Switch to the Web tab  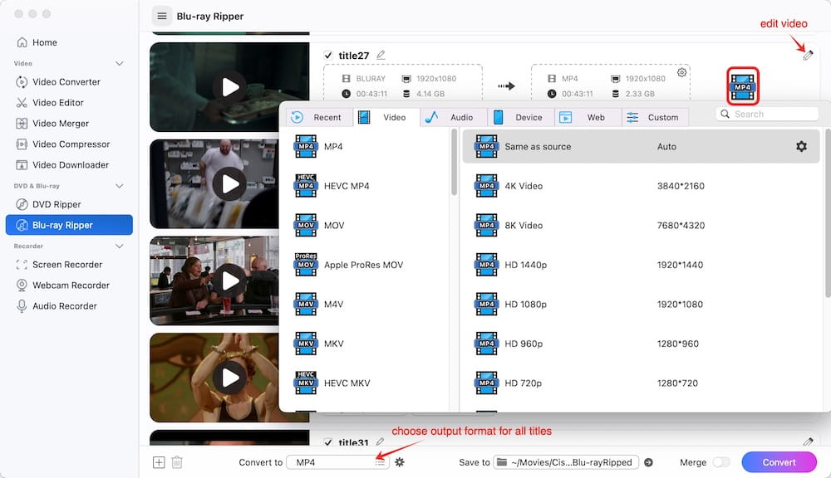click(588, 117)
